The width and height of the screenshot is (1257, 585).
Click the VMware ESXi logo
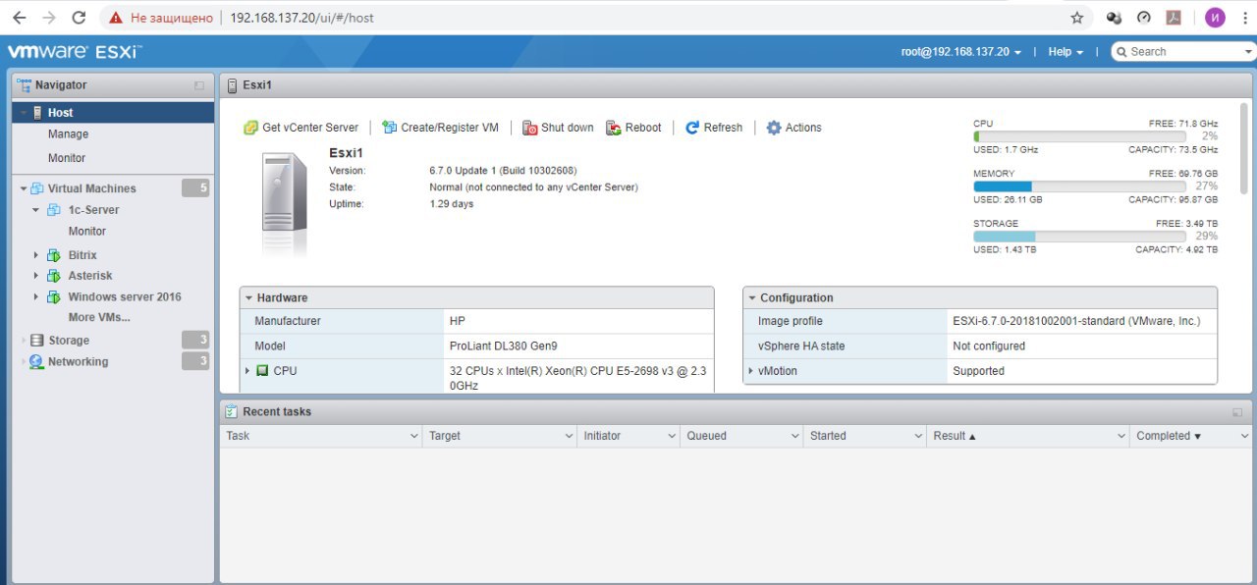(x=75, y=52)
